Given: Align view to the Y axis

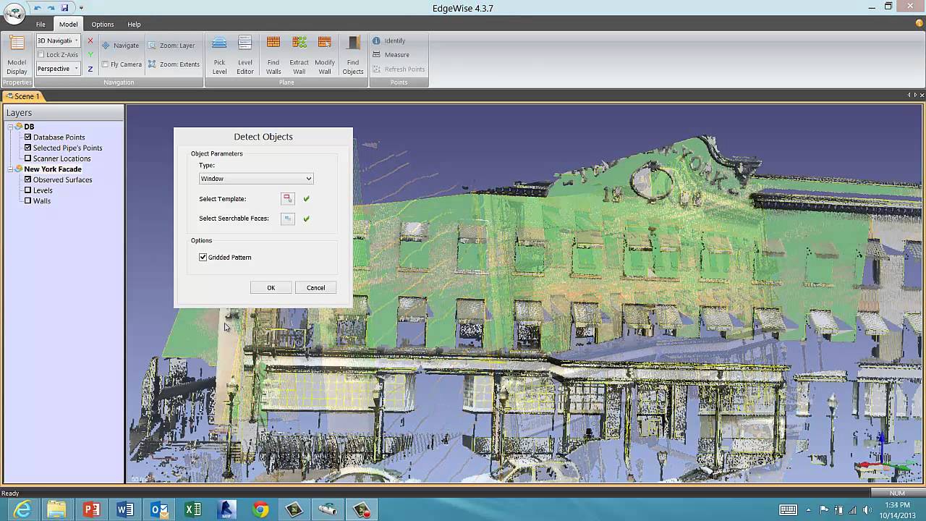Looking at the screenshot, I should click(90, 55).
